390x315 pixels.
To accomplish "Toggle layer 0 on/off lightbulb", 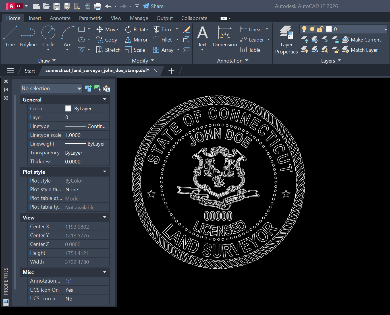I will coord(304,29).
